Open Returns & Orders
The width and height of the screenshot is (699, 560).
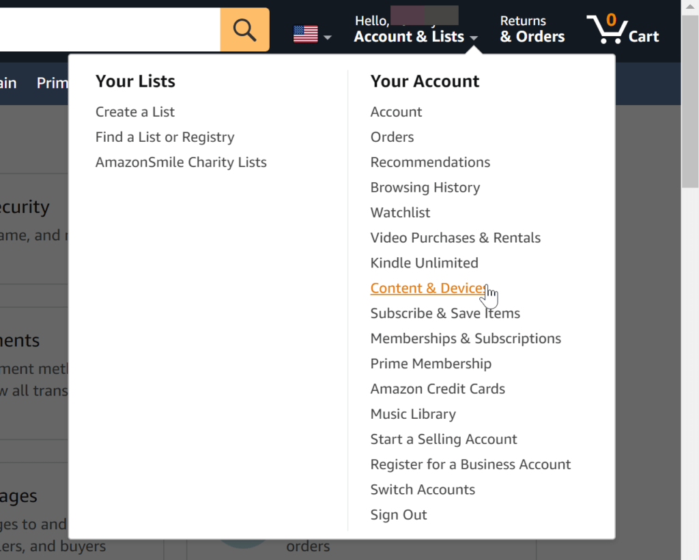532,29
